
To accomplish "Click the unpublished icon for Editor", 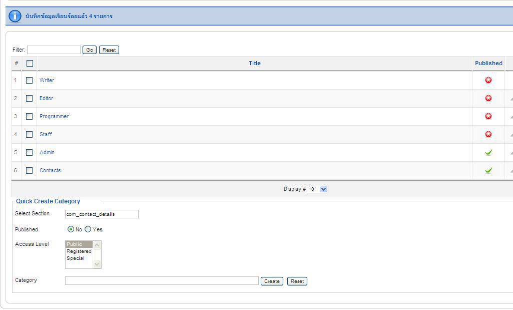I will pos(488,98).
